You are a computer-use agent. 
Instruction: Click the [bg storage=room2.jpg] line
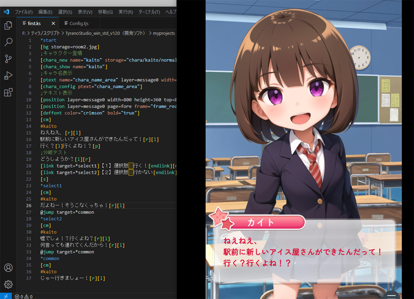70,47
